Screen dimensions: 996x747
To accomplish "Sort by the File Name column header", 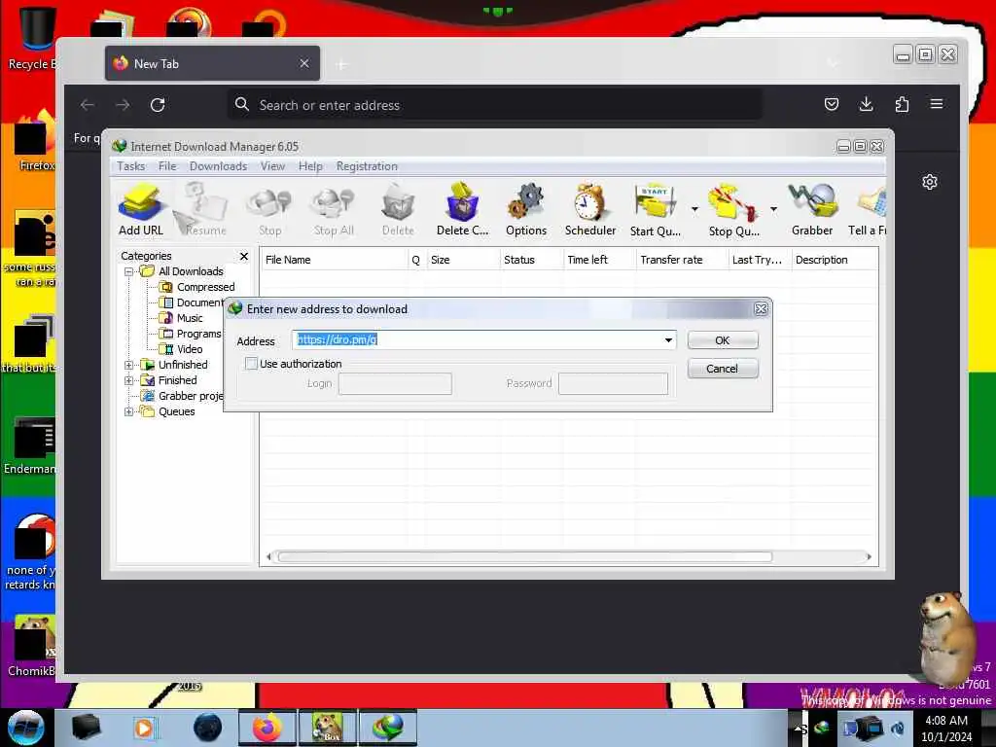I will click(335, 260).
